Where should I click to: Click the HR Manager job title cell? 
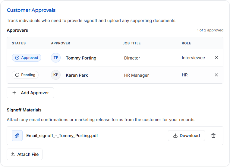tap(137, 75)
